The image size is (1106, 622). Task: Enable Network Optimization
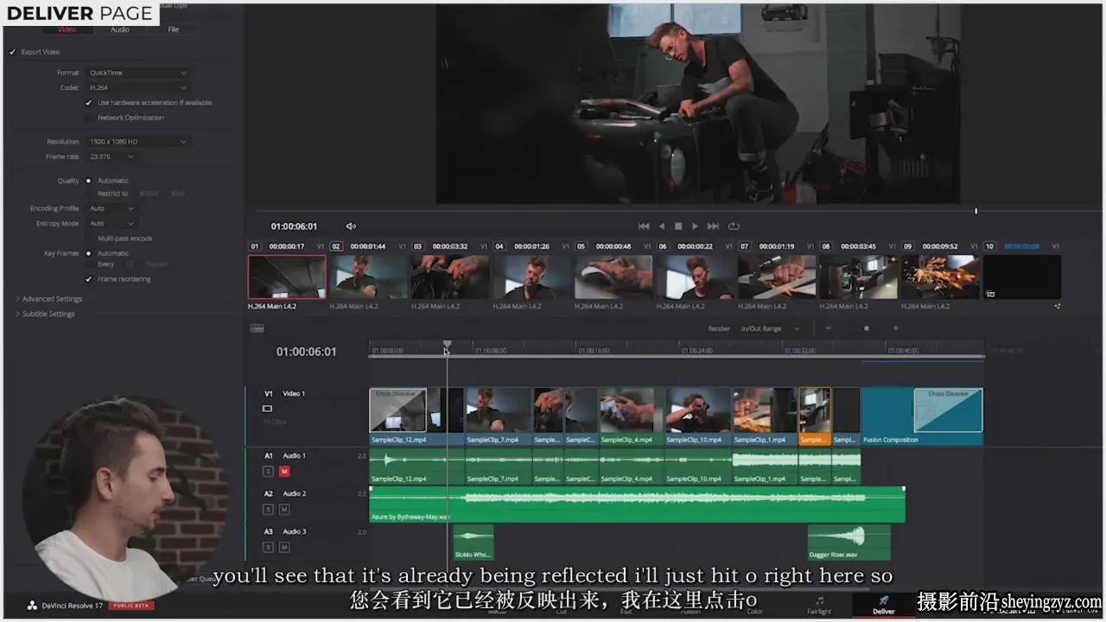(x=88, y=117)
